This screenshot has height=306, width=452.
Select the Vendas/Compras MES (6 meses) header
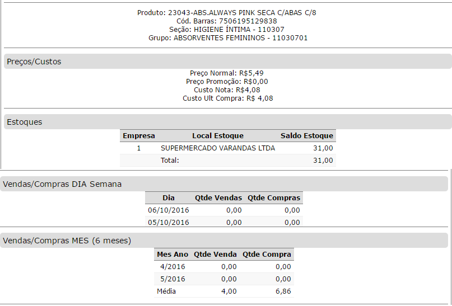(x=67, y=241)
